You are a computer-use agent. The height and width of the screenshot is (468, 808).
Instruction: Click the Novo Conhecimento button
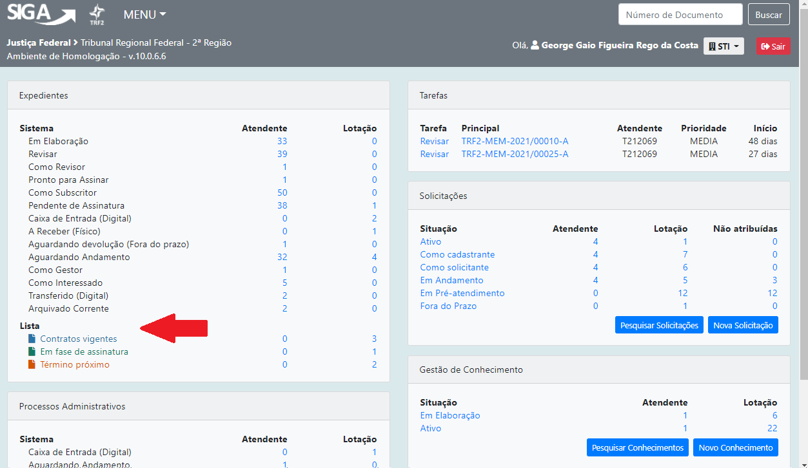point(735,447)
